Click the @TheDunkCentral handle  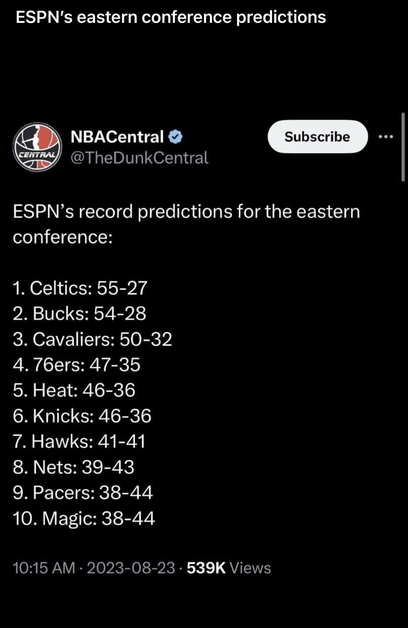tap(139, 158)
